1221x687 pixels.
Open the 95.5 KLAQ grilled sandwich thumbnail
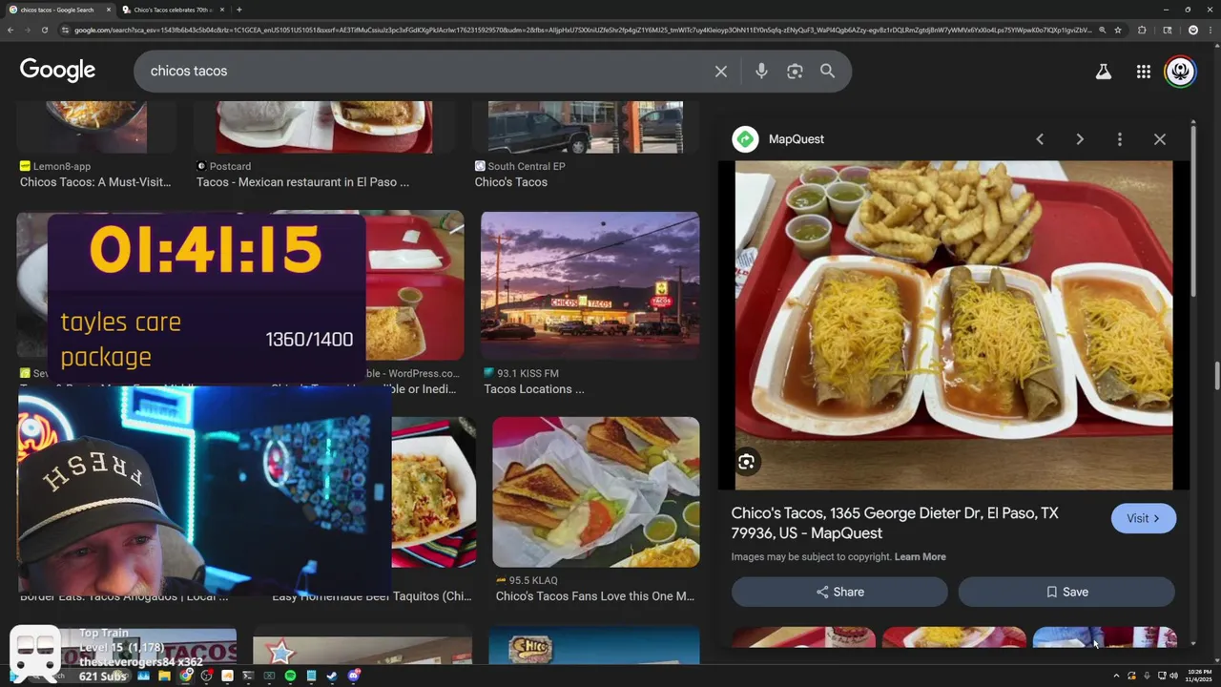tap(595, 491)
